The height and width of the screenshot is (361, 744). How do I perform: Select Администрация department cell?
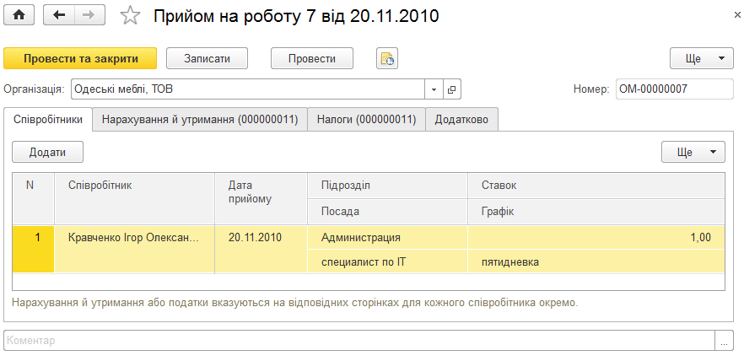388,238
